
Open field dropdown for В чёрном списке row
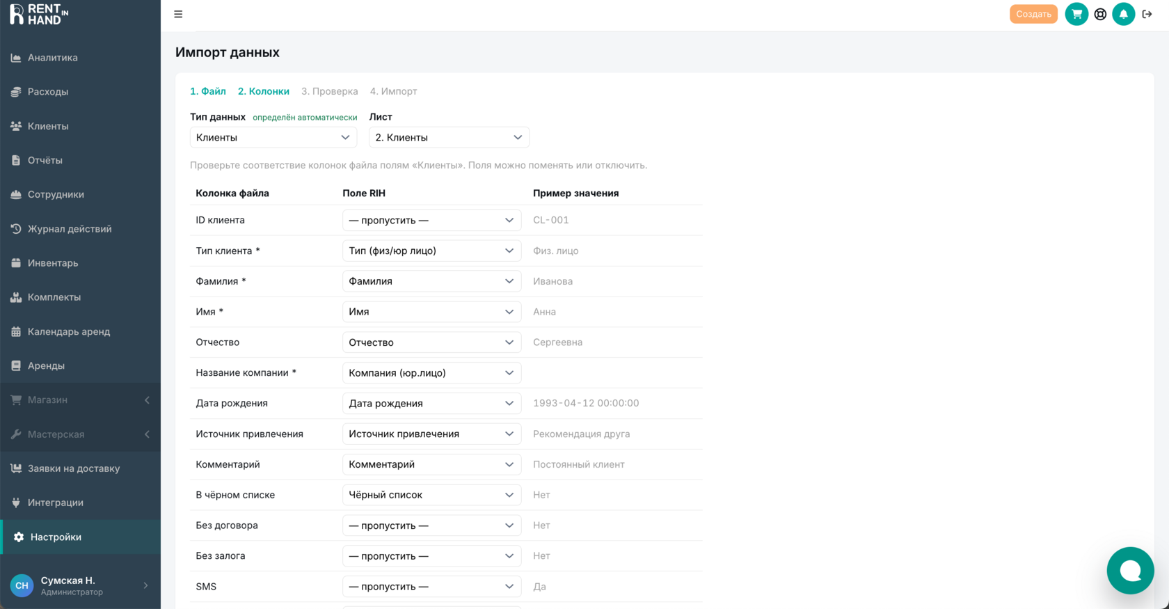coord(431,495)
